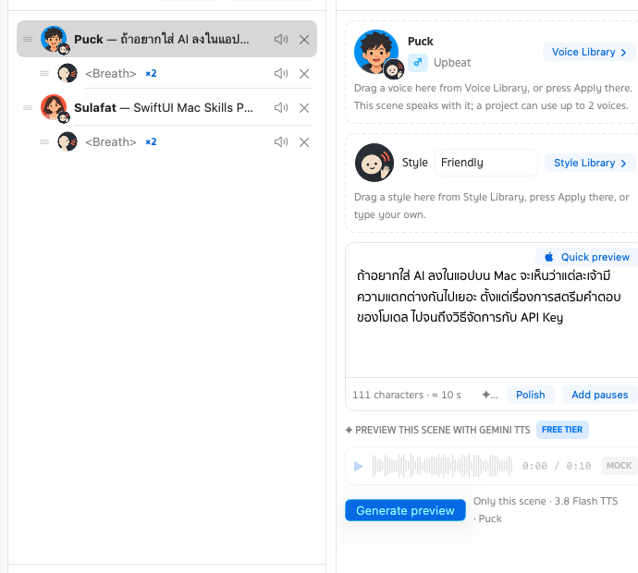
Task: Click the Upbeat voice descriptor
Action: (x=452, y=63)
